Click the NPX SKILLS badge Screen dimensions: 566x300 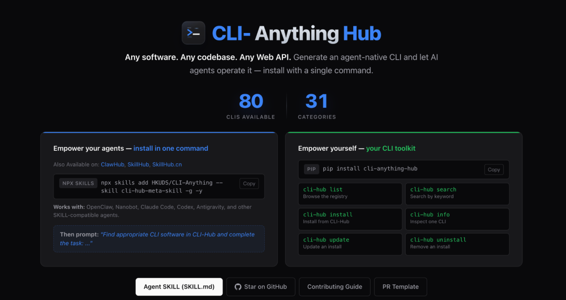[x=78, y=183]
